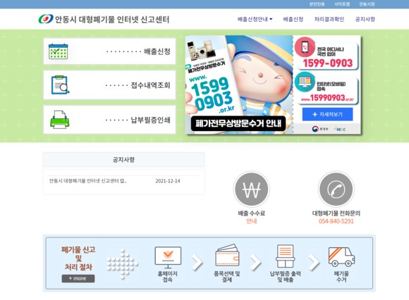The height and width of the screenshot is (300, 409).
Task: Click the monitor icon labeled 홈페이지 접속
Action: coord(168,257)
